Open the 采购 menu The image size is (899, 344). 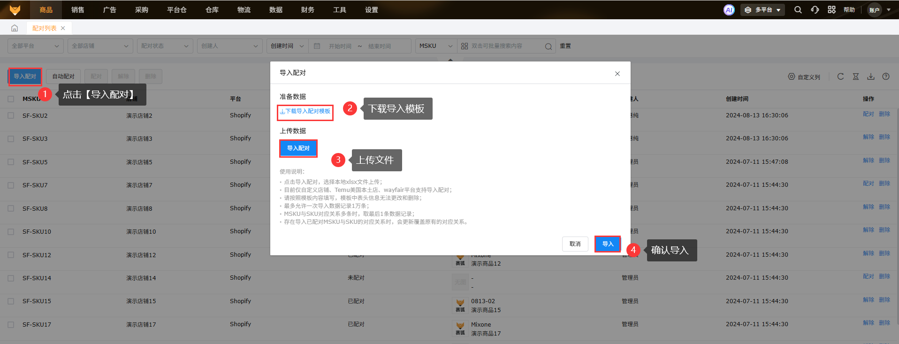pyautogui.click(x=142, y=10)
